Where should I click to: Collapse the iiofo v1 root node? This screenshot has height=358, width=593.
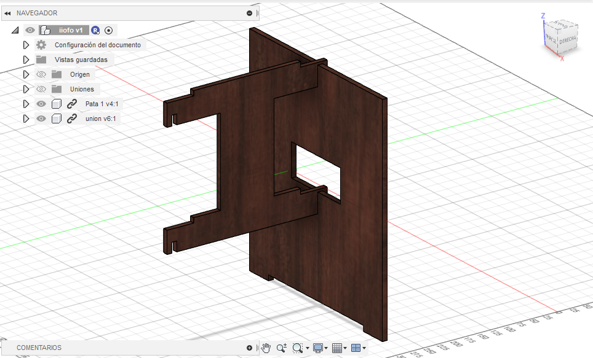(x=15, y=30)
